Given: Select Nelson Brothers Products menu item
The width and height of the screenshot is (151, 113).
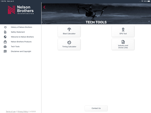Looking at the screenshot, I should coord(21,42).
